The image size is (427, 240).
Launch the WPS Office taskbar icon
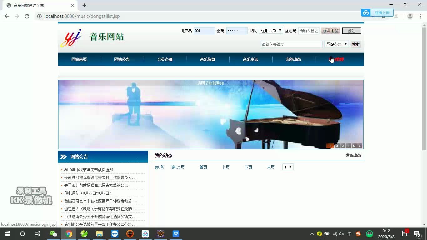pos(176,233)
